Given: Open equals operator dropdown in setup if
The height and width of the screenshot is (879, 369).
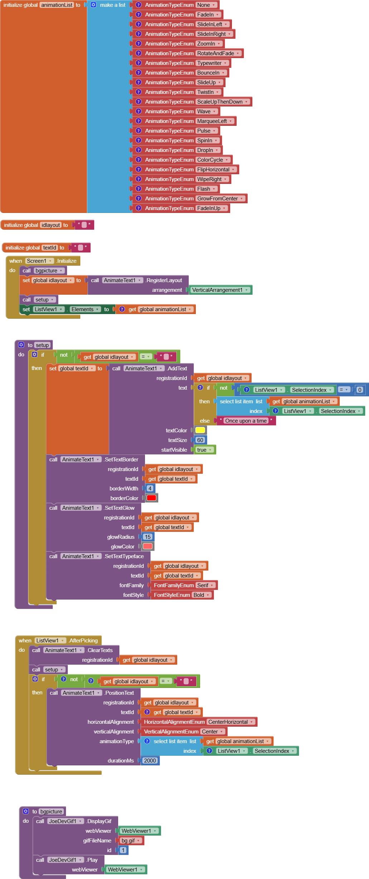Looking at the screenshot, I should (x=145, y=357).
